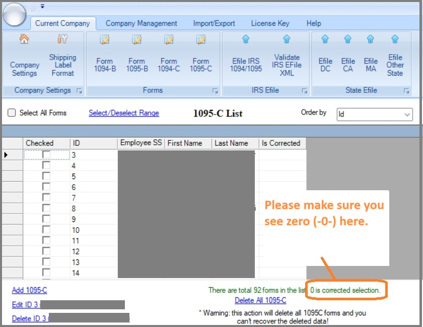
Task: Run Validate IRS EFile XML
Action: click(287, 56)
